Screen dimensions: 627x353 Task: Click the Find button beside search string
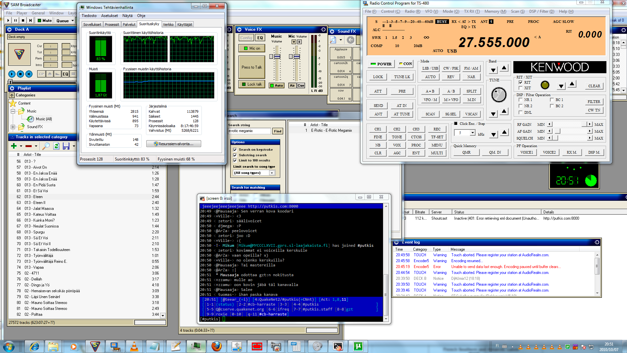[278, 131]
